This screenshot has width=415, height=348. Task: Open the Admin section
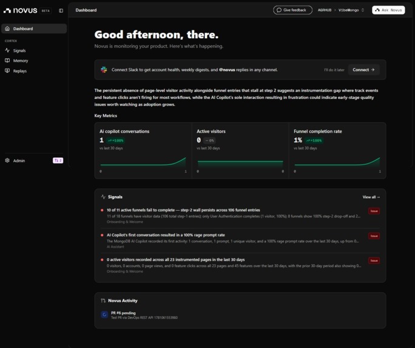[19, 160]
